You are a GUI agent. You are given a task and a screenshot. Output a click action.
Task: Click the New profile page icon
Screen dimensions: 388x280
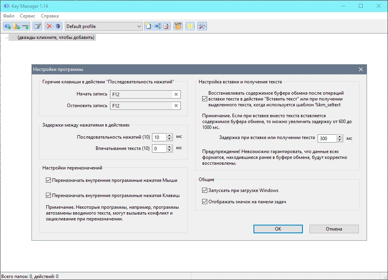[148, 26]
